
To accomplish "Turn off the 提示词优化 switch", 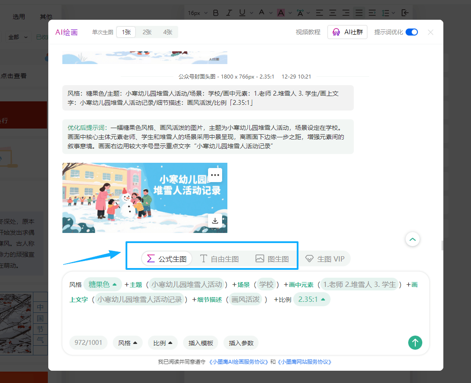I will tap(411, 32).
